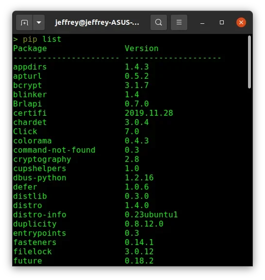This screenshot has height=280, width=265.
Task: Close the terminal window
Action: (x=241, y=22)
